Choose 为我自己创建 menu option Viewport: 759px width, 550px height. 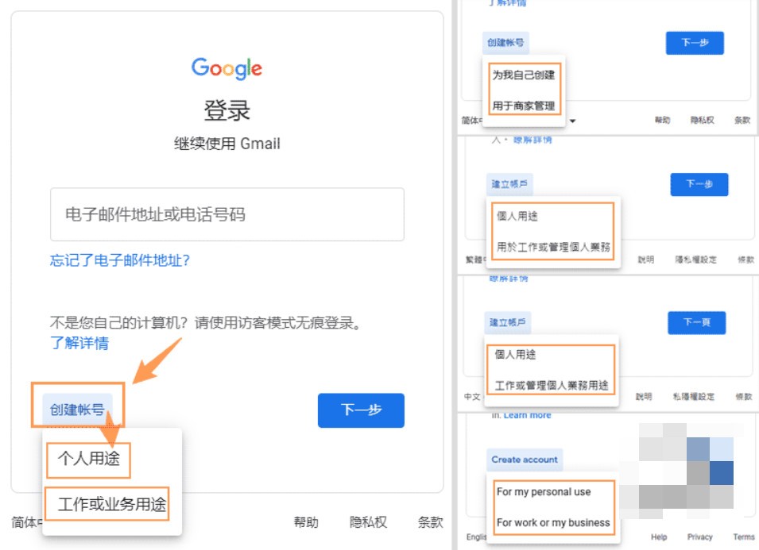coord(524,75)
